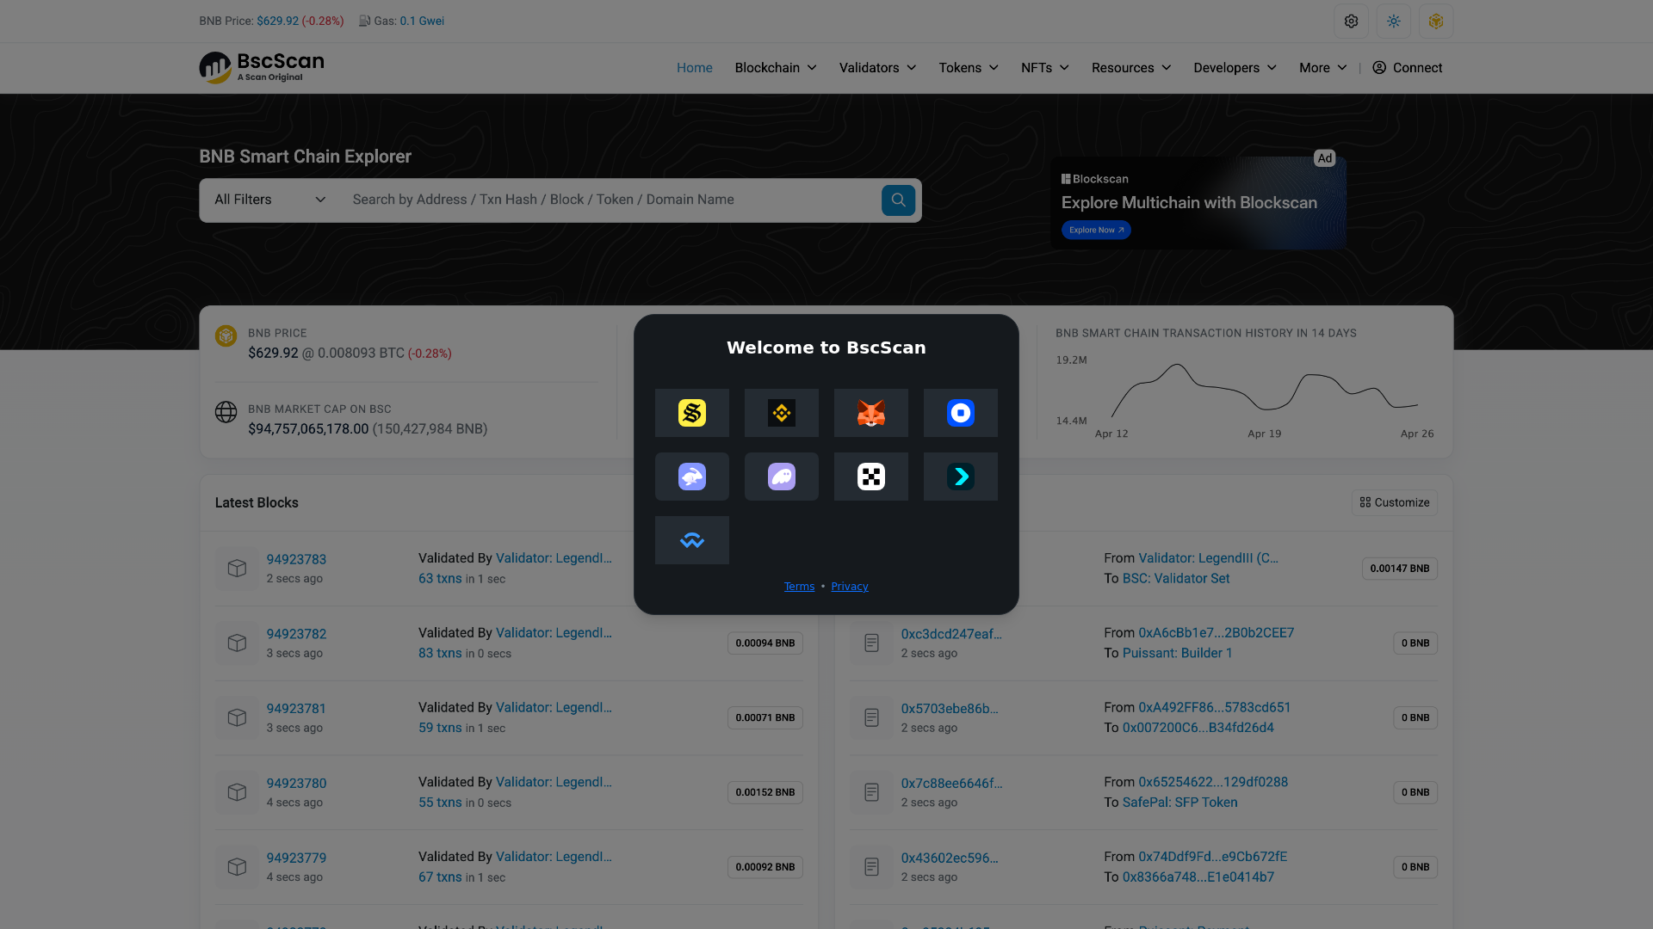The height and width of the screenshot is (929, 1653).
Task: Click document icon for txn 0x5703ebe86b
Action: click(x=871, y=717)
